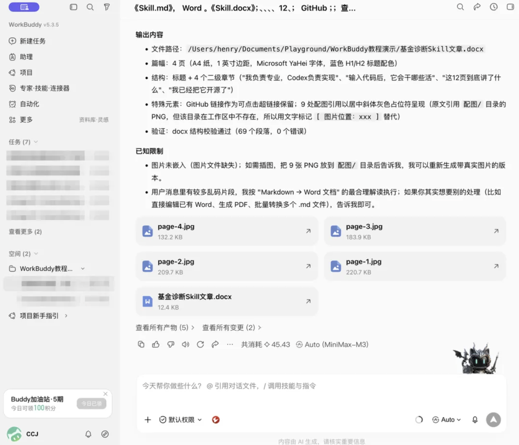The width and height of the screenshot is (519, 445).
Task: Share response with forward arrow icon
Action: (215, 344)
